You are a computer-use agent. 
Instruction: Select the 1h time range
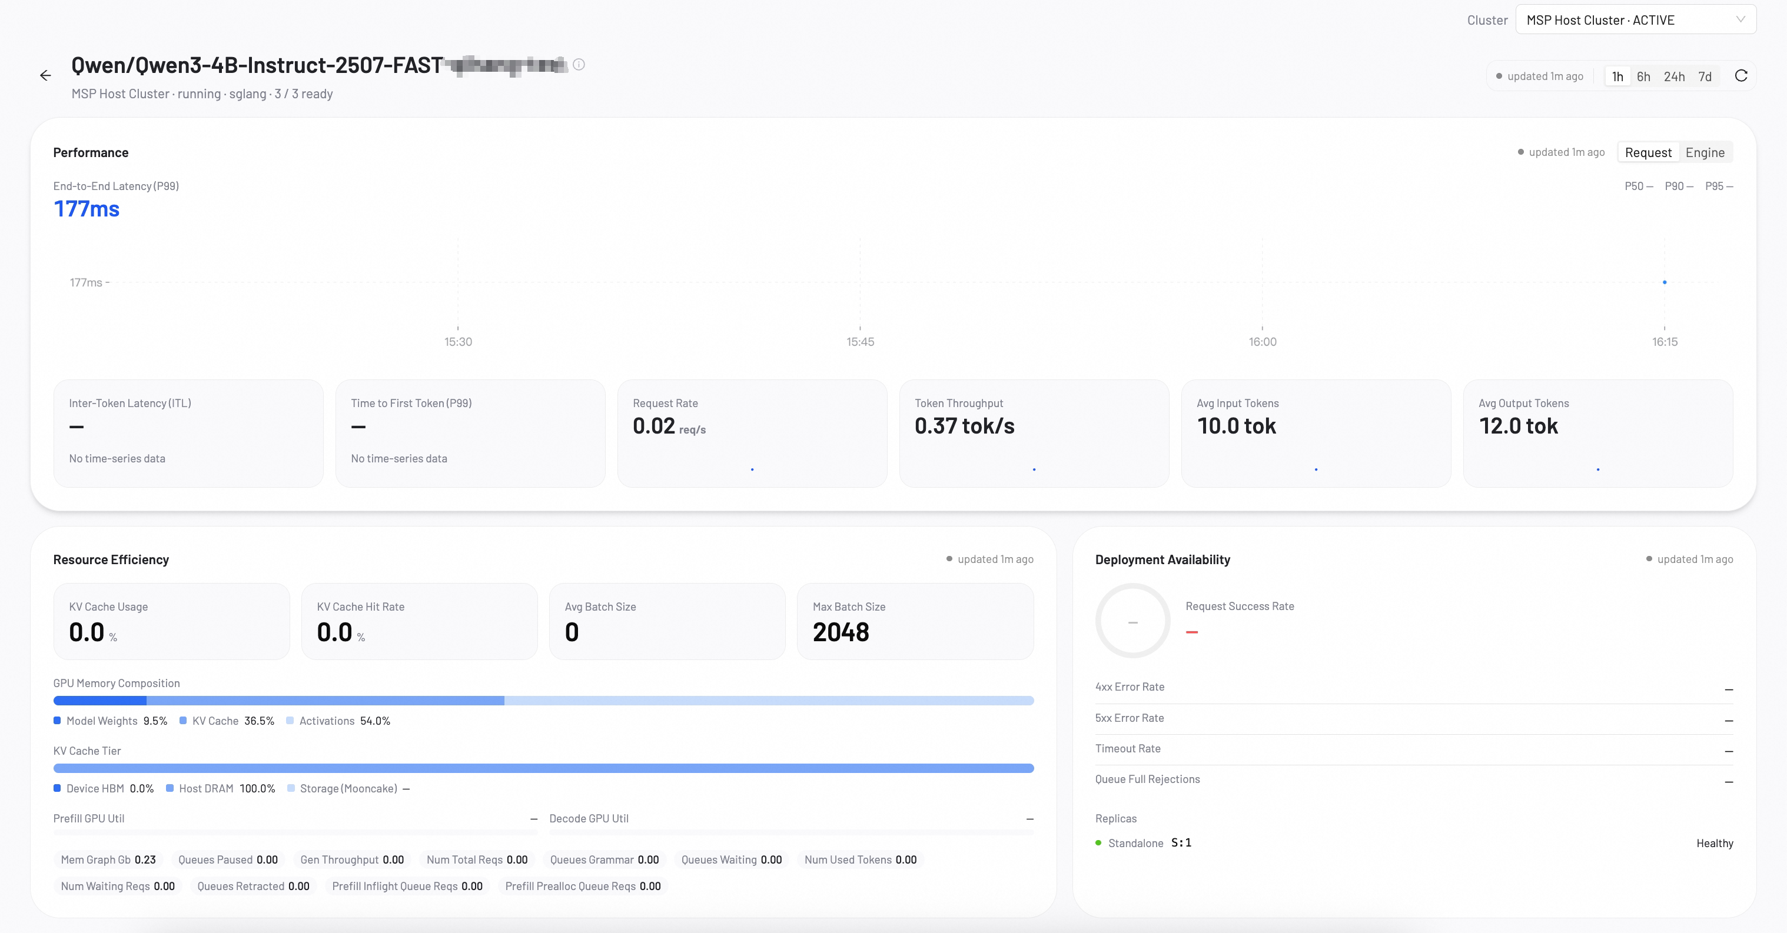point(1617,76)
